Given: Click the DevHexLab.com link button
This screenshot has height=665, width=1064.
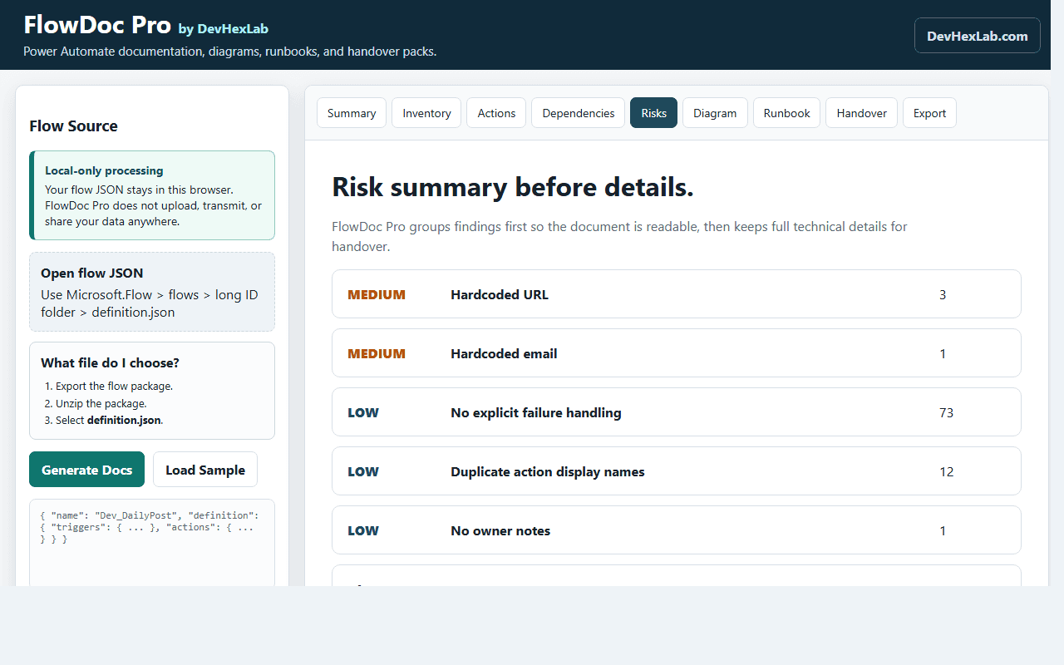Looking at the screenshot, I should 978,36.
